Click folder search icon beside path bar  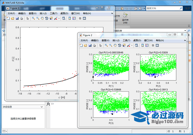click(189, 31)
